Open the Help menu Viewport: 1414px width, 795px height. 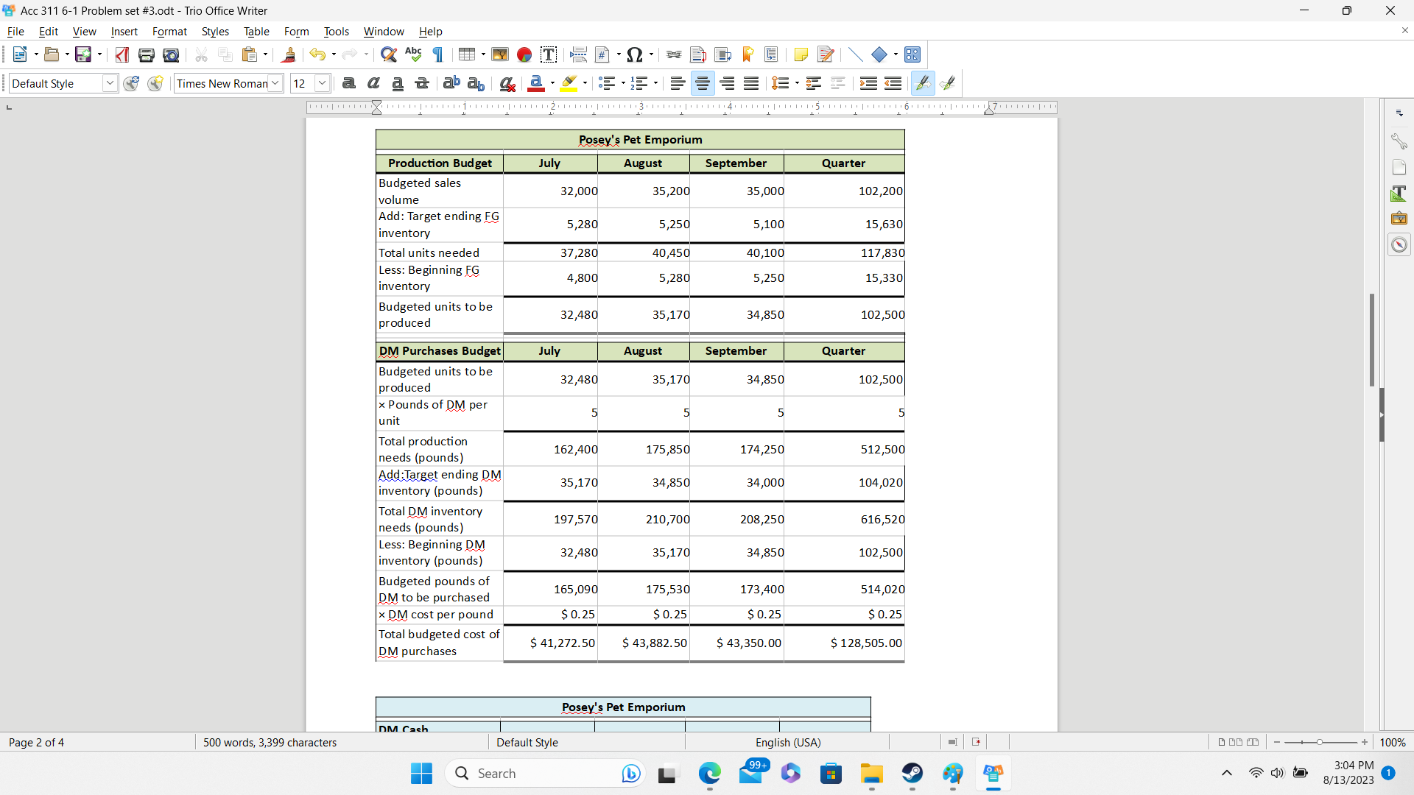pyautogui.click(x=430, y=31)
